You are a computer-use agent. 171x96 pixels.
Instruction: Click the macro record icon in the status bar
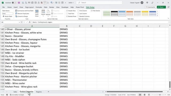[7, 95]
